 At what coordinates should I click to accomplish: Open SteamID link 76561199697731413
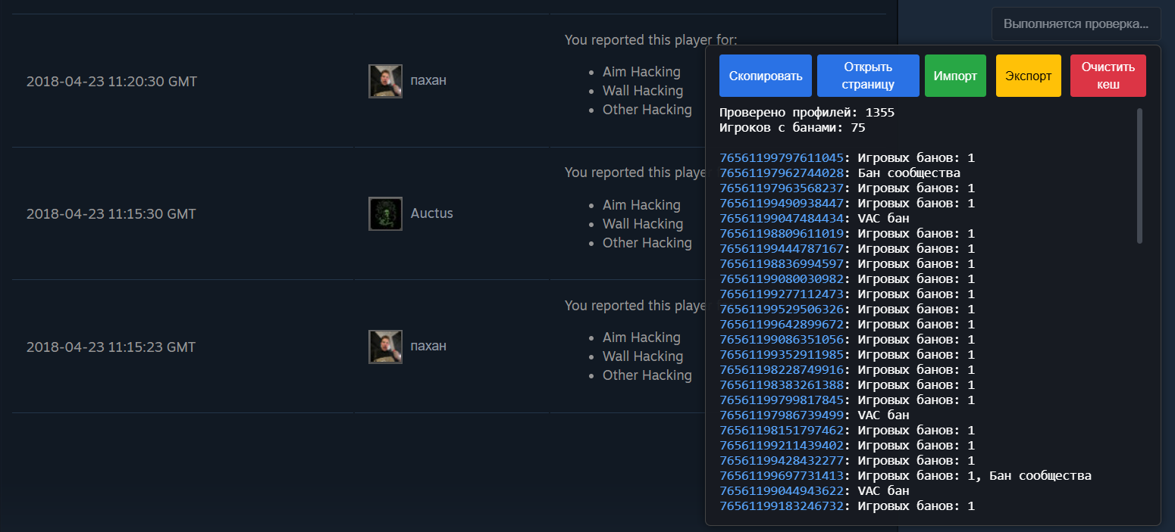pos(782,476)
